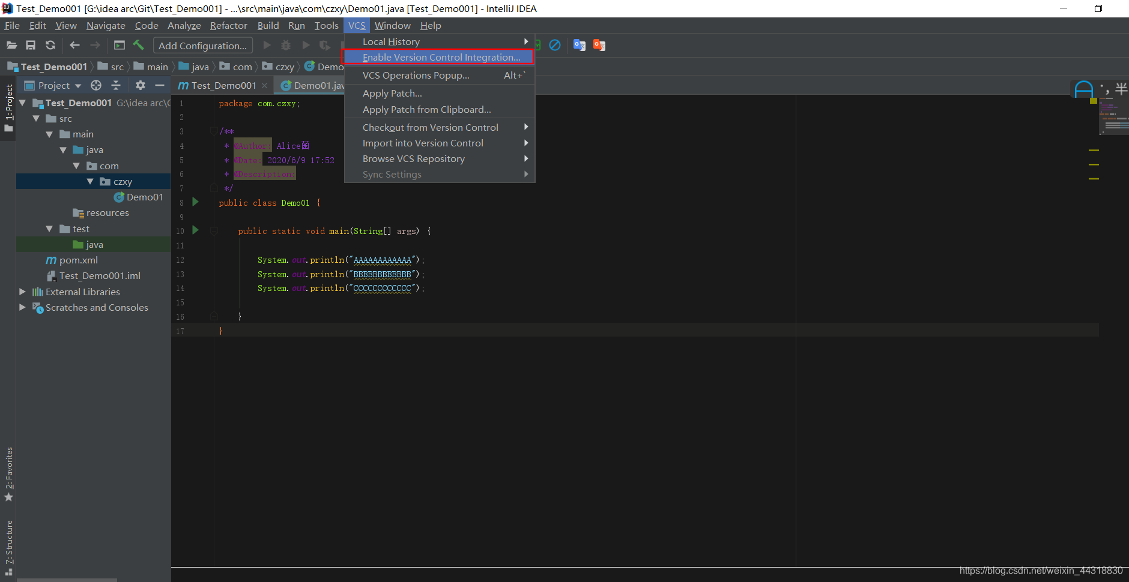The width and height of the screenshot is (1129, 582).
Task: Click the czxy breadcrumb in navigation bar
Action: [x=278, y=67]
